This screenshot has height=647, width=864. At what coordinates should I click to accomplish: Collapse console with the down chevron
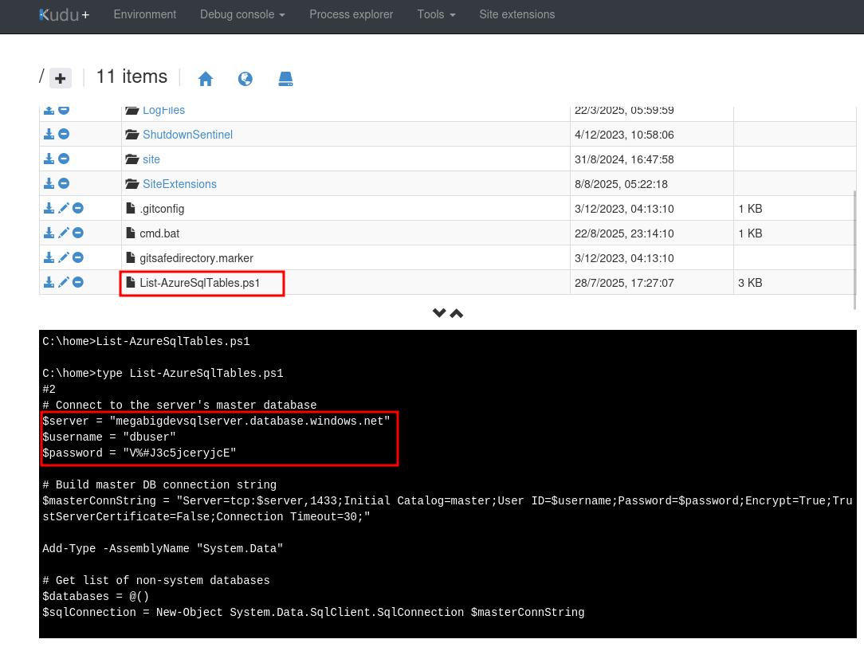click(x=438, y=313)
